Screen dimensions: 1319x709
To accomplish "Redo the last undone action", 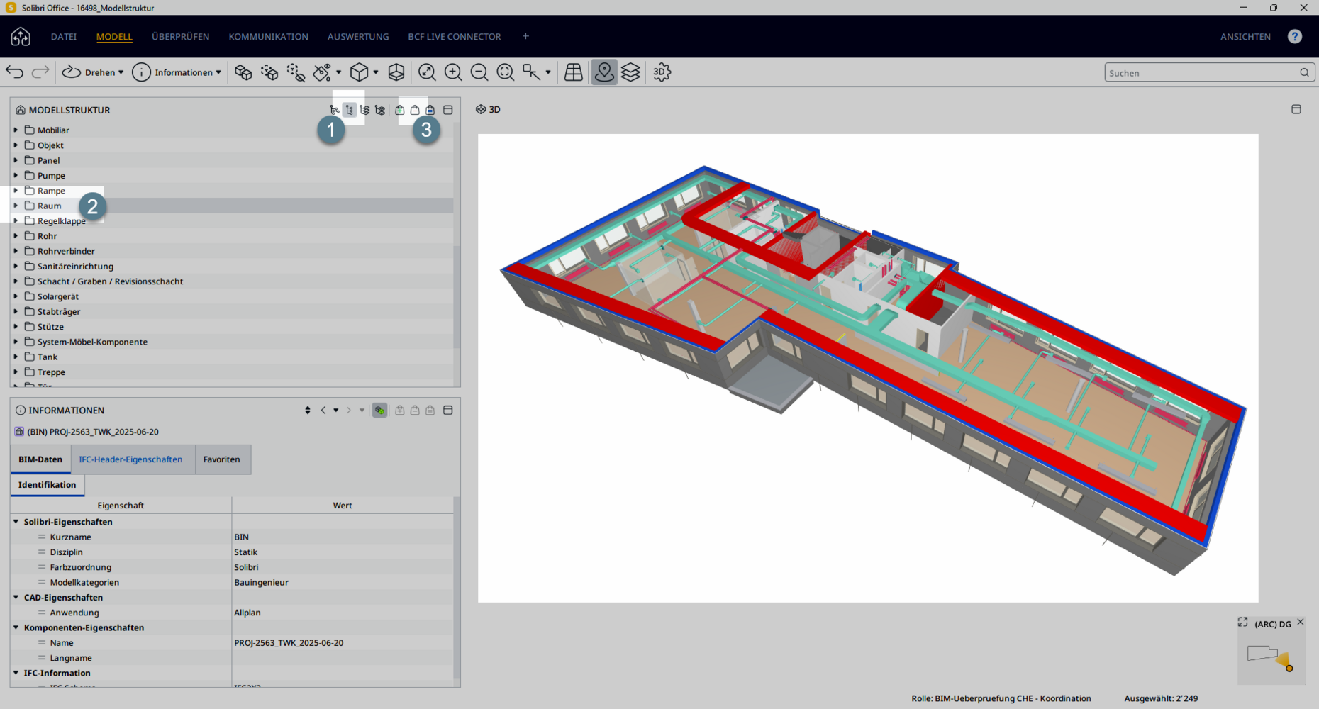I will click(40, 72).
